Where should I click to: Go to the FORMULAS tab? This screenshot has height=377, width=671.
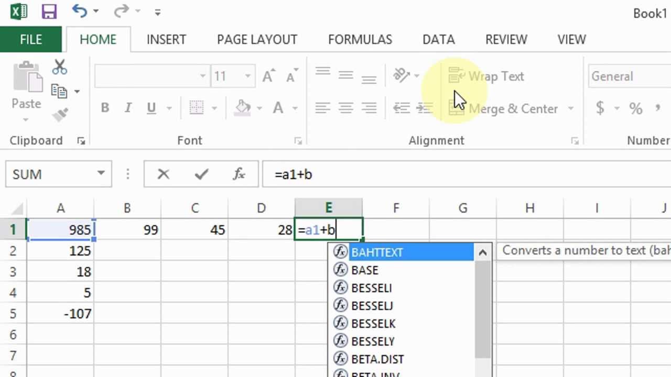point(360,40)
